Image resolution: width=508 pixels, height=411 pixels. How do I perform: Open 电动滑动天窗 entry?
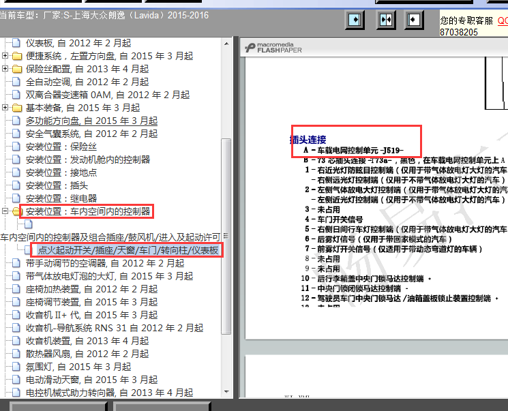91,380
